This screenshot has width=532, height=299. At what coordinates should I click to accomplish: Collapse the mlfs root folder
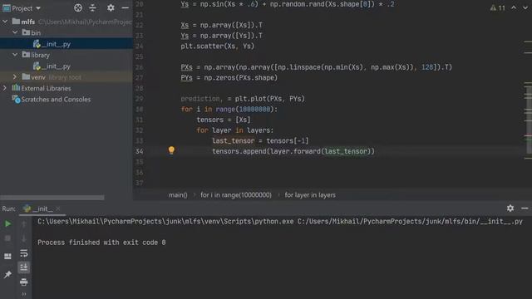[5, 22]
